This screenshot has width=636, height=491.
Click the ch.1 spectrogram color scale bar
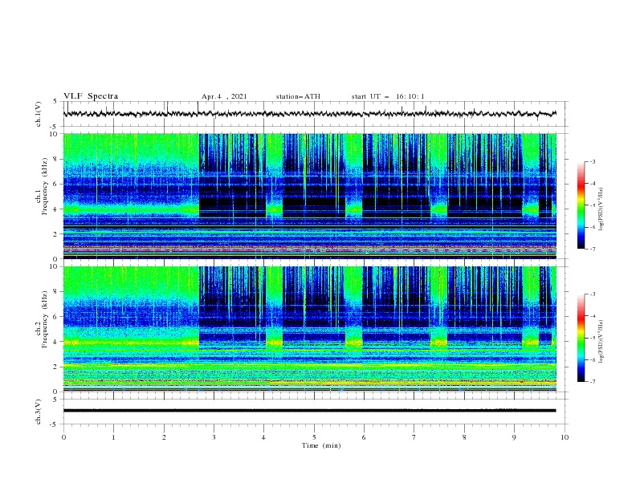point(581,205)
